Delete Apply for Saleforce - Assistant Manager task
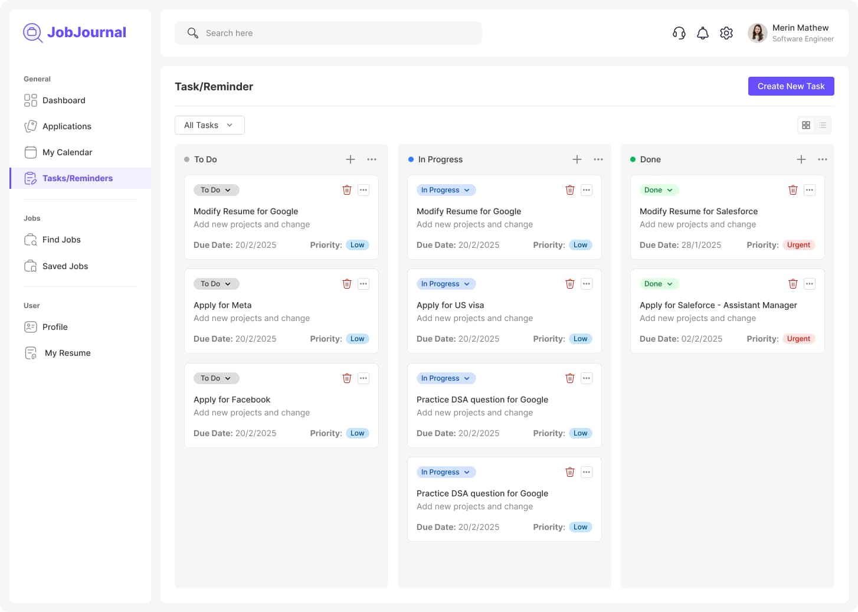Viewport: 858px width, 612px height. (793, 284)
